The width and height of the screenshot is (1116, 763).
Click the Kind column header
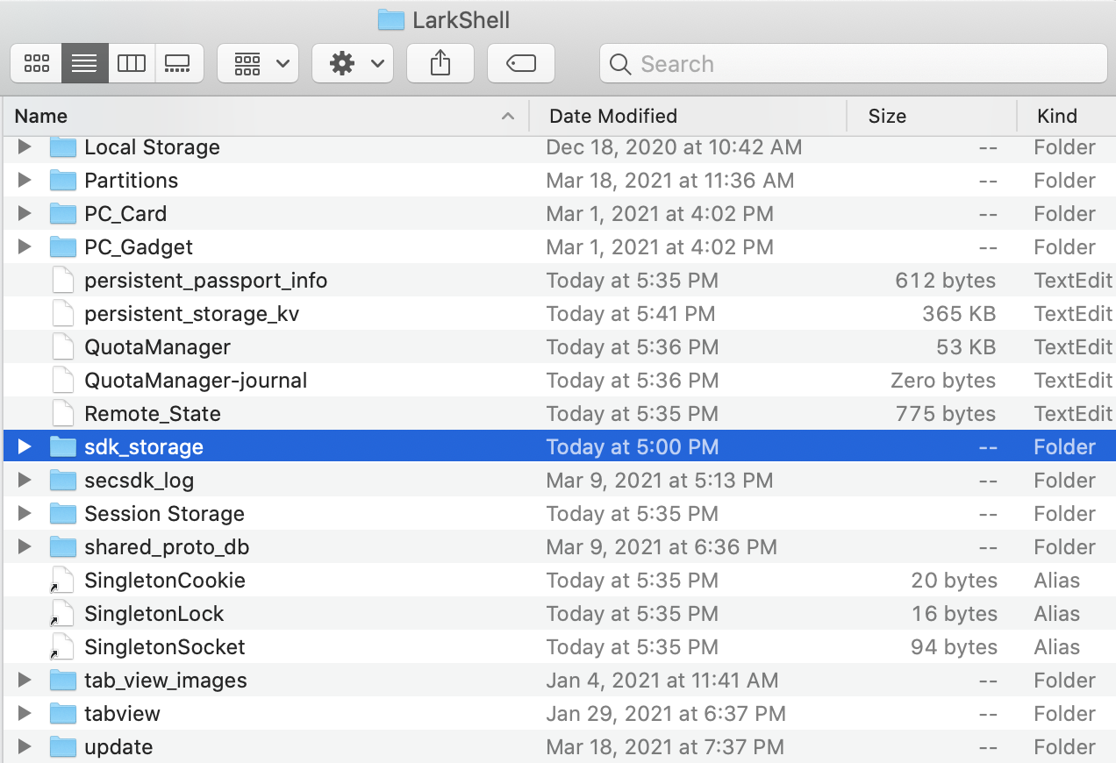(x=1055, y=116)
